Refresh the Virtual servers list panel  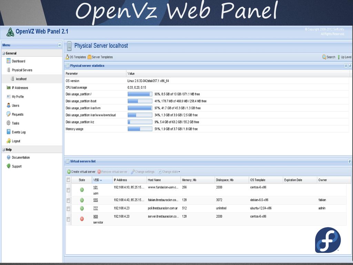350,161
